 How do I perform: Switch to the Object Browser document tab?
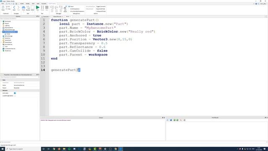click(x=57, y=17)
